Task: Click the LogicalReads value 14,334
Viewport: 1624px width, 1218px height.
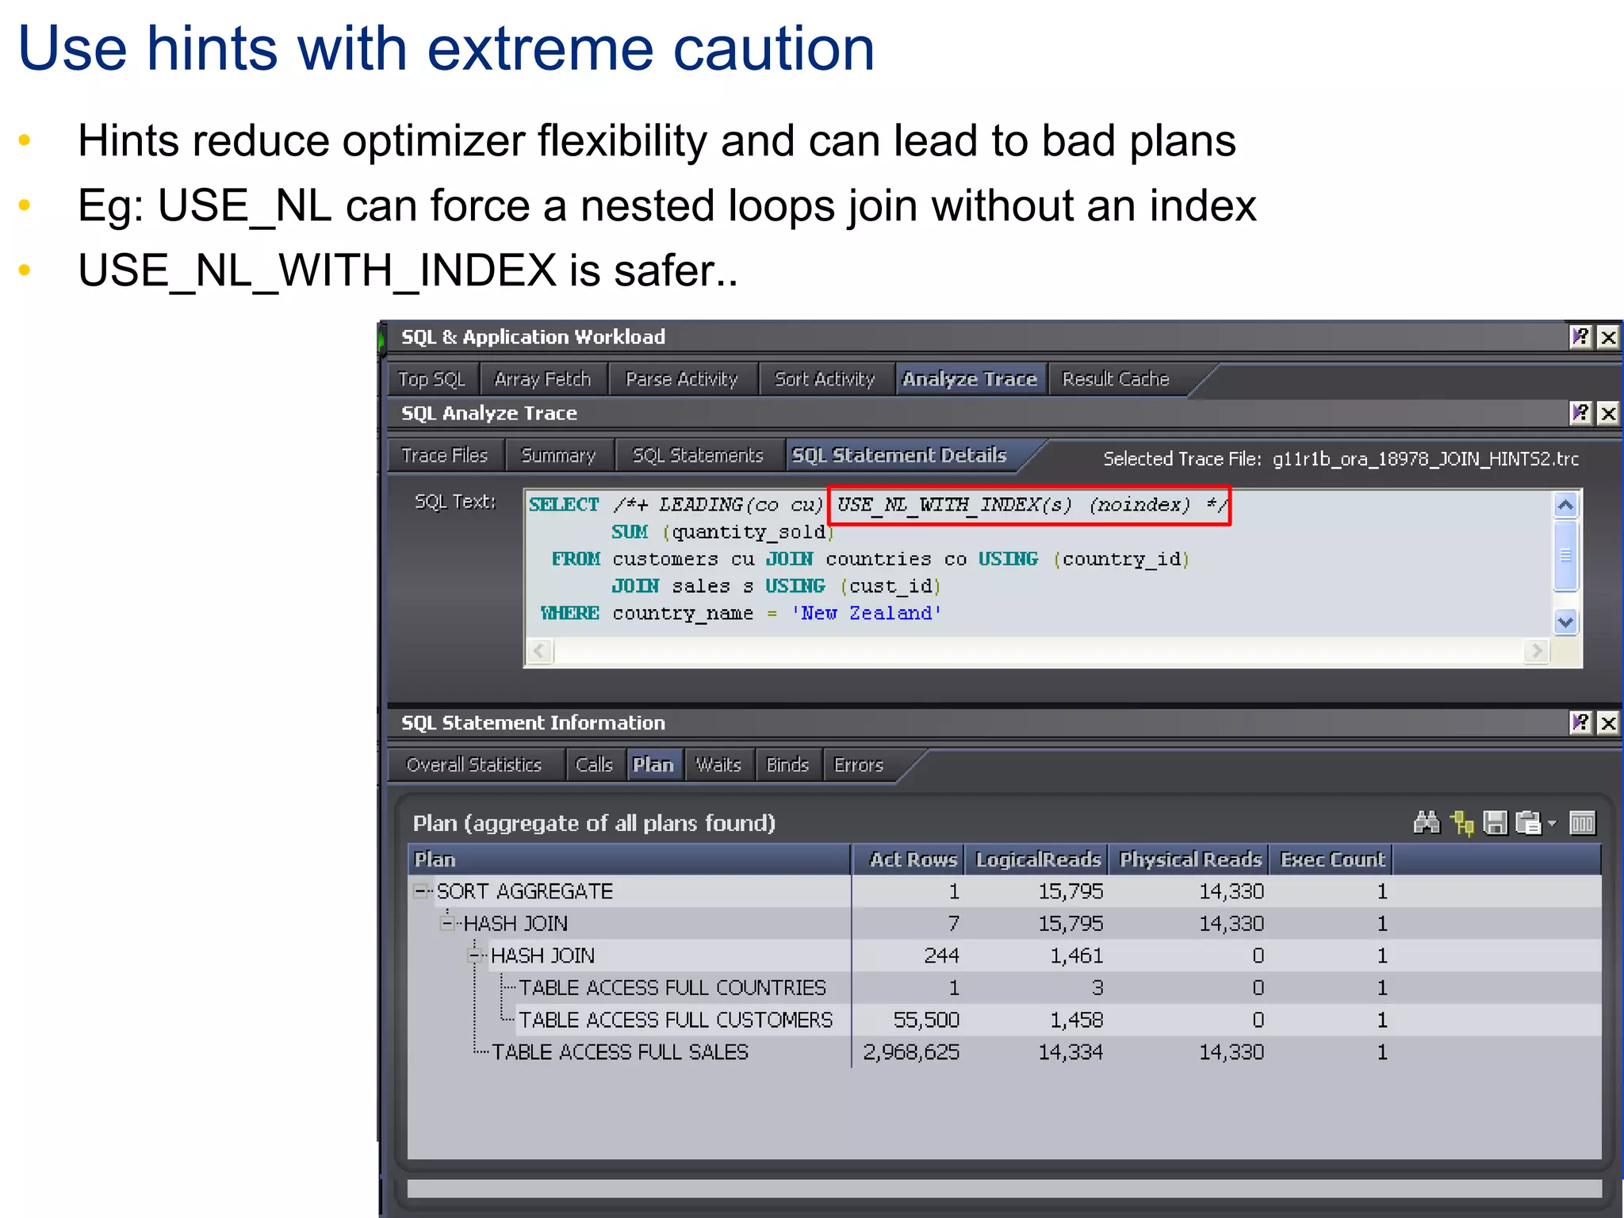Action: 1071,1052
